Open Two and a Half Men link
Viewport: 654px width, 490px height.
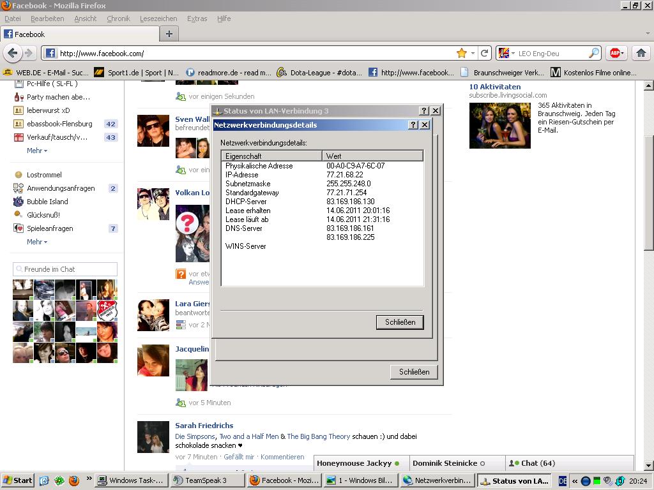(249, 436)
